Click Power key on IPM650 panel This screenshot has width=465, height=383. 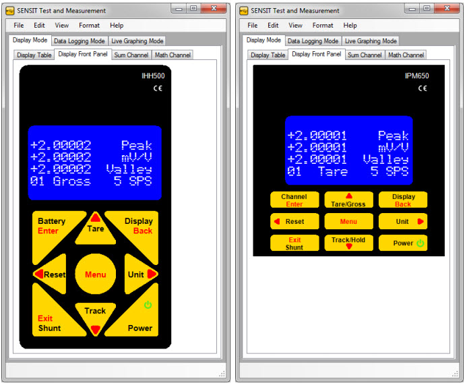click(403, 243)
